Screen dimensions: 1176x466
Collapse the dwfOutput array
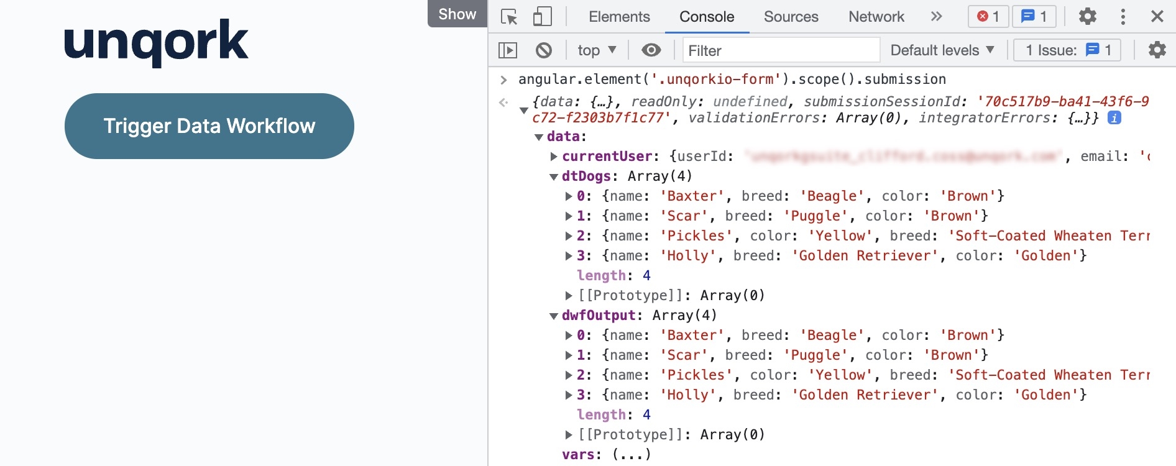[x=554, y=316]
